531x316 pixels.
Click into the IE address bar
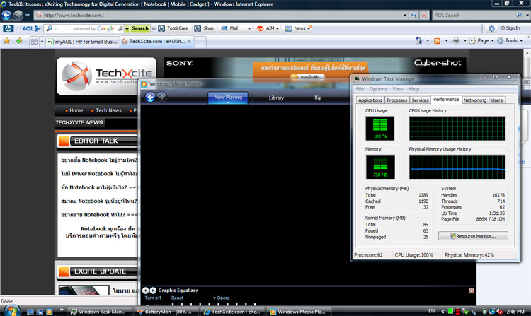(222, 16)
